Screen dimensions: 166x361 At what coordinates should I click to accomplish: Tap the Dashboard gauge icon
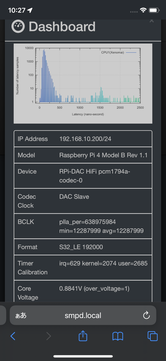pos(18,26)
